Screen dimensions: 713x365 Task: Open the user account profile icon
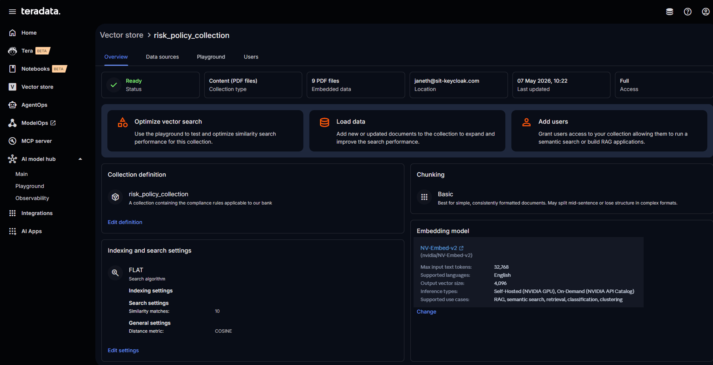pos(706,12)
